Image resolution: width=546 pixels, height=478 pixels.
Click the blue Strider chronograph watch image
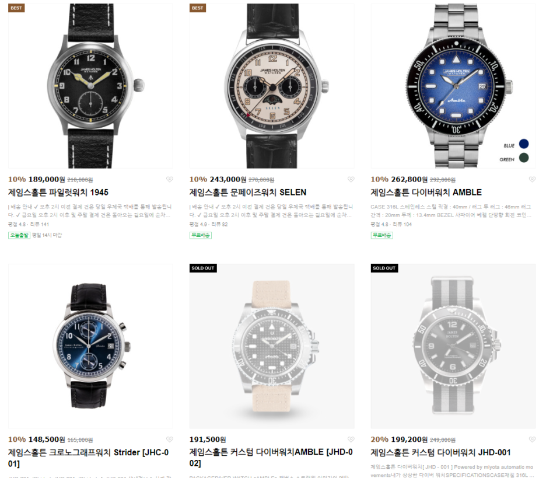coord(90,346)
